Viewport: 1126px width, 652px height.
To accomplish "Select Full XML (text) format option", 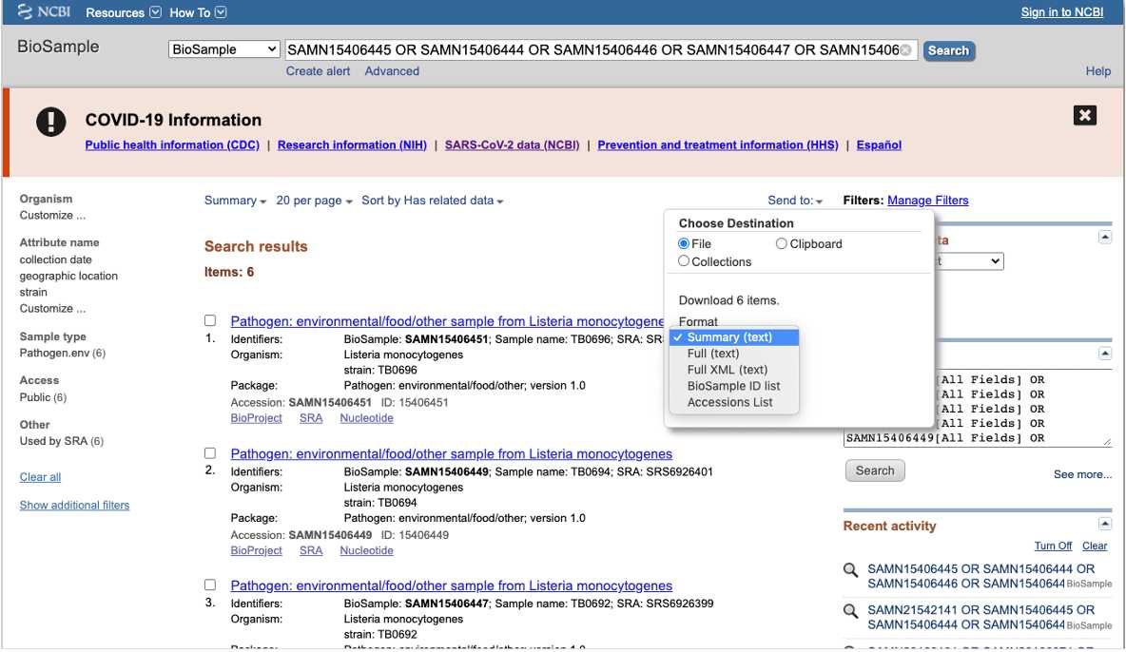I will [x=727, y=370].
